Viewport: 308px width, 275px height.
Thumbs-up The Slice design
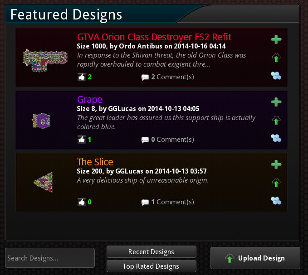82,202
